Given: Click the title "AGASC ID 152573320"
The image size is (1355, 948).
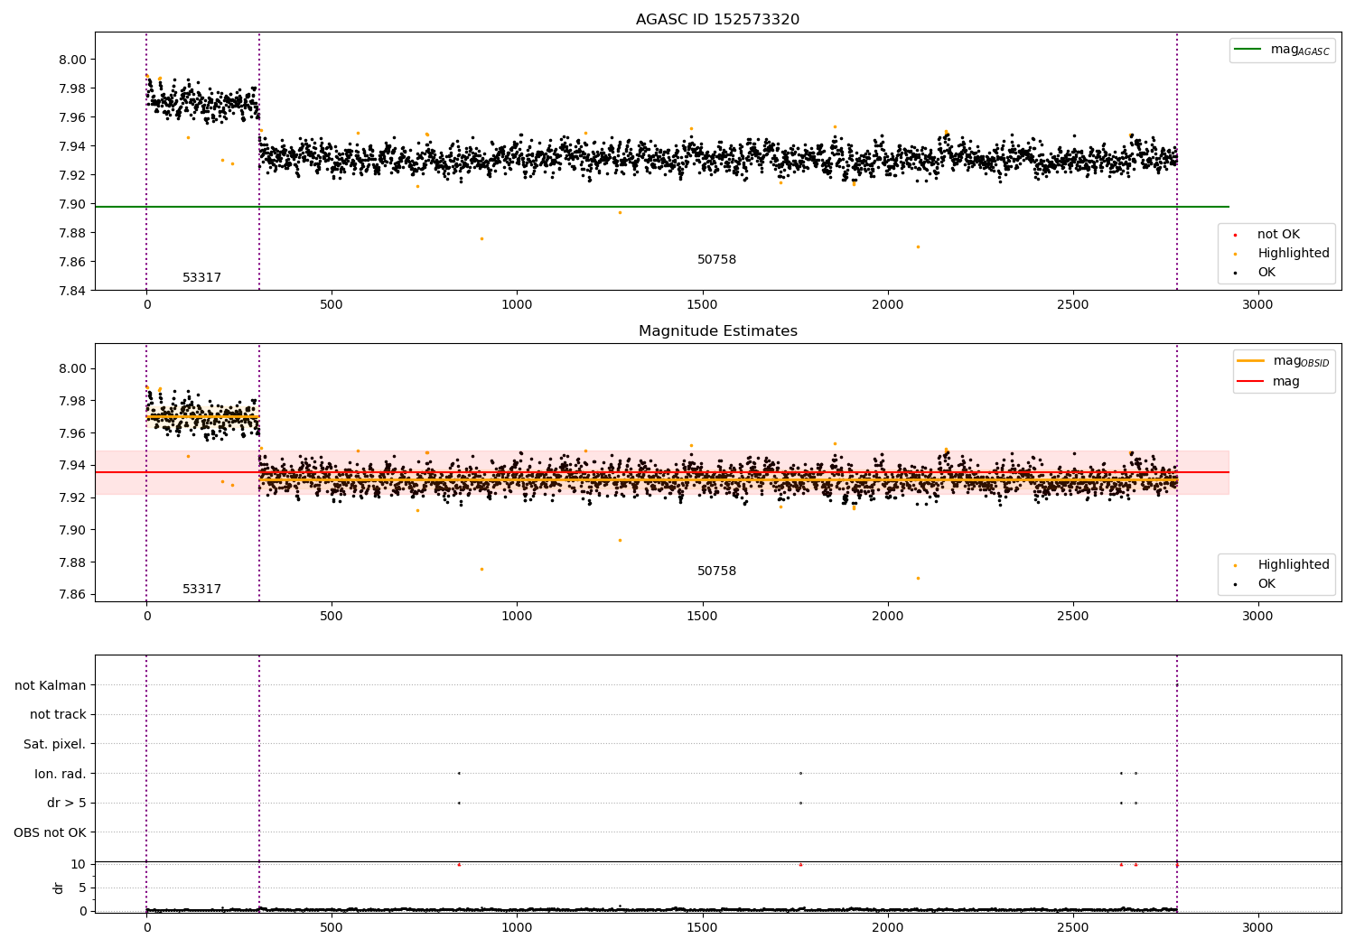Looking at the screenshot, I should point(717,20).
